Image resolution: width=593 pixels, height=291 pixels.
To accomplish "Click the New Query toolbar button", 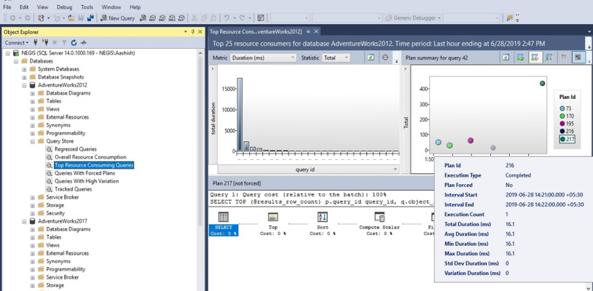I will click(x=117, y=17).
